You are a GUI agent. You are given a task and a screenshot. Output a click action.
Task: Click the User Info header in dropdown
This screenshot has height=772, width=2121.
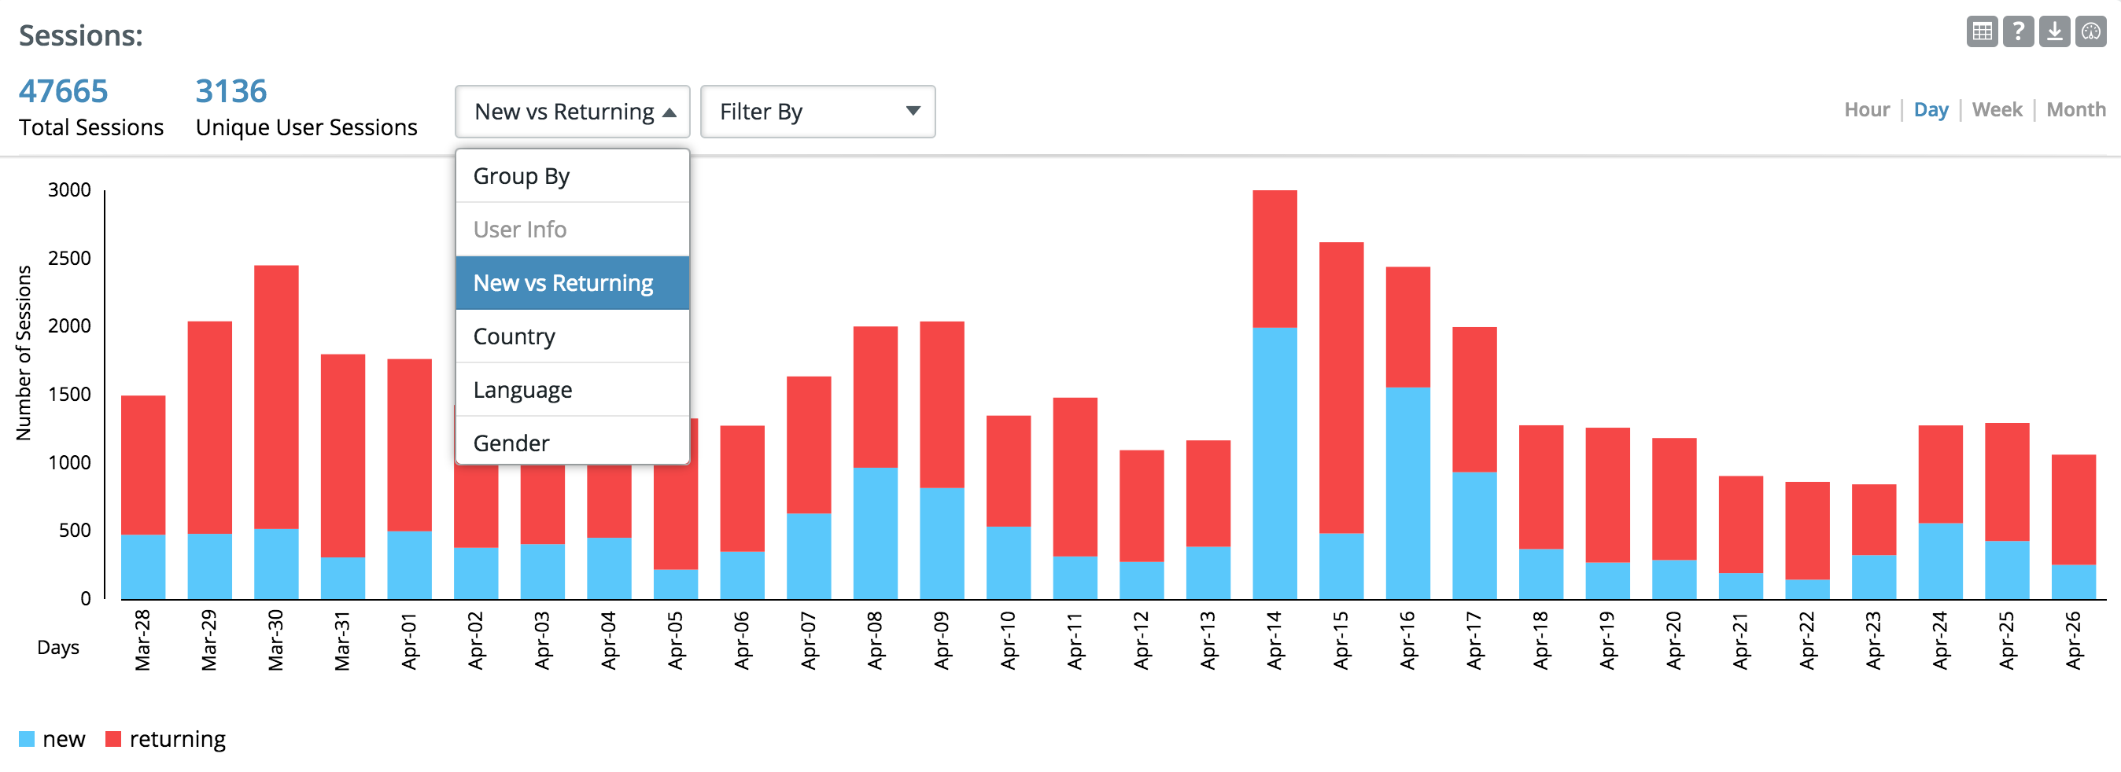point(572,230)
